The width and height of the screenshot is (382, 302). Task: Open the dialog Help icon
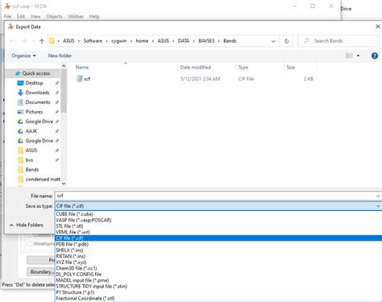pos(375,56)
